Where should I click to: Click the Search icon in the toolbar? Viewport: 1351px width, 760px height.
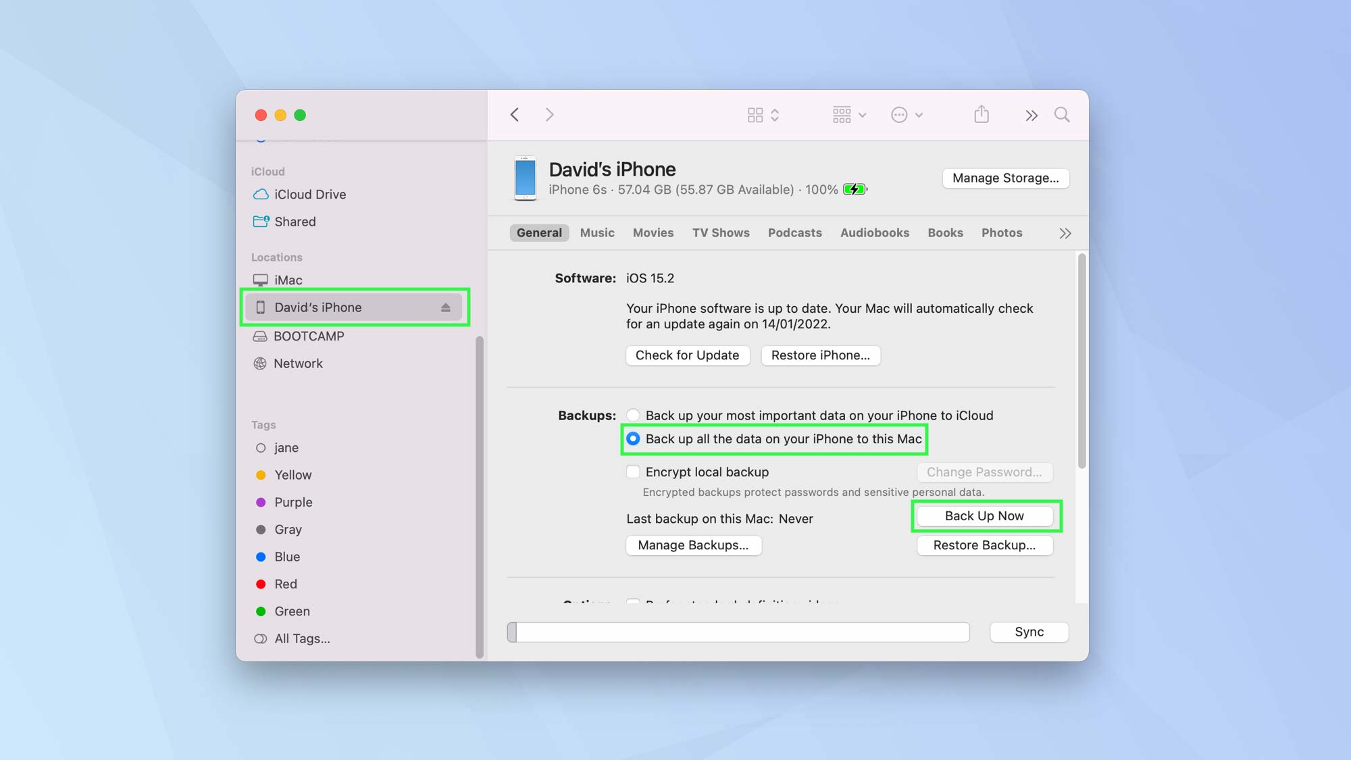pos(1062,115)
